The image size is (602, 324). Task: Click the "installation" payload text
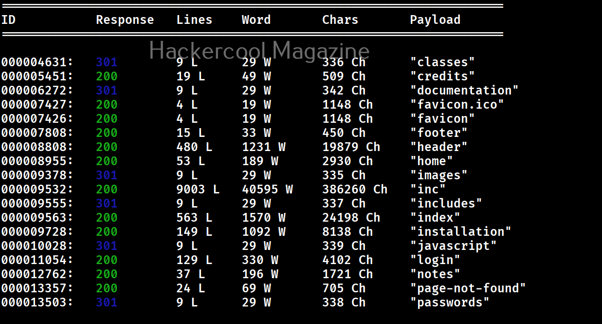click(460, 232)
